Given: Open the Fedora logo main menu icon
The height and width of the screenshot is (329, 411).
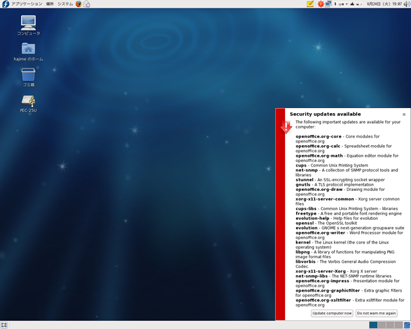Looking at the screenshot, I should pyautogui.click(x=6, y=4).
